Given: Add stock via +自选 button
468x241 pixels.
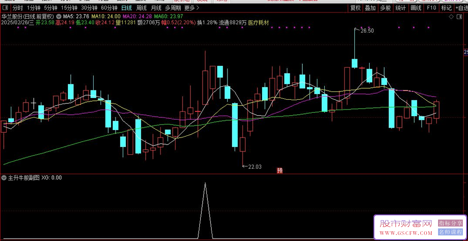Looking at the screenshot, I should (x=461, y=8).
